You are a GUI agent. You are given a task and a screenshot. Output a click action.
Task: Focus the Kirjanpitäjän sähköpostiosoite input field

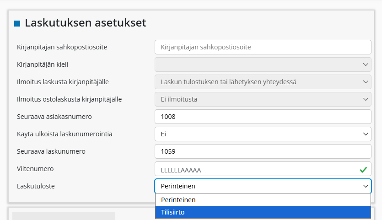263,47
